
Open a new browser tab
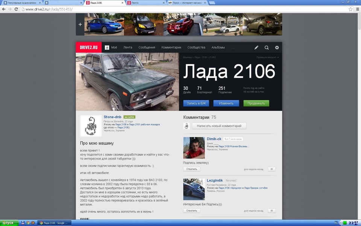point(212,3)
